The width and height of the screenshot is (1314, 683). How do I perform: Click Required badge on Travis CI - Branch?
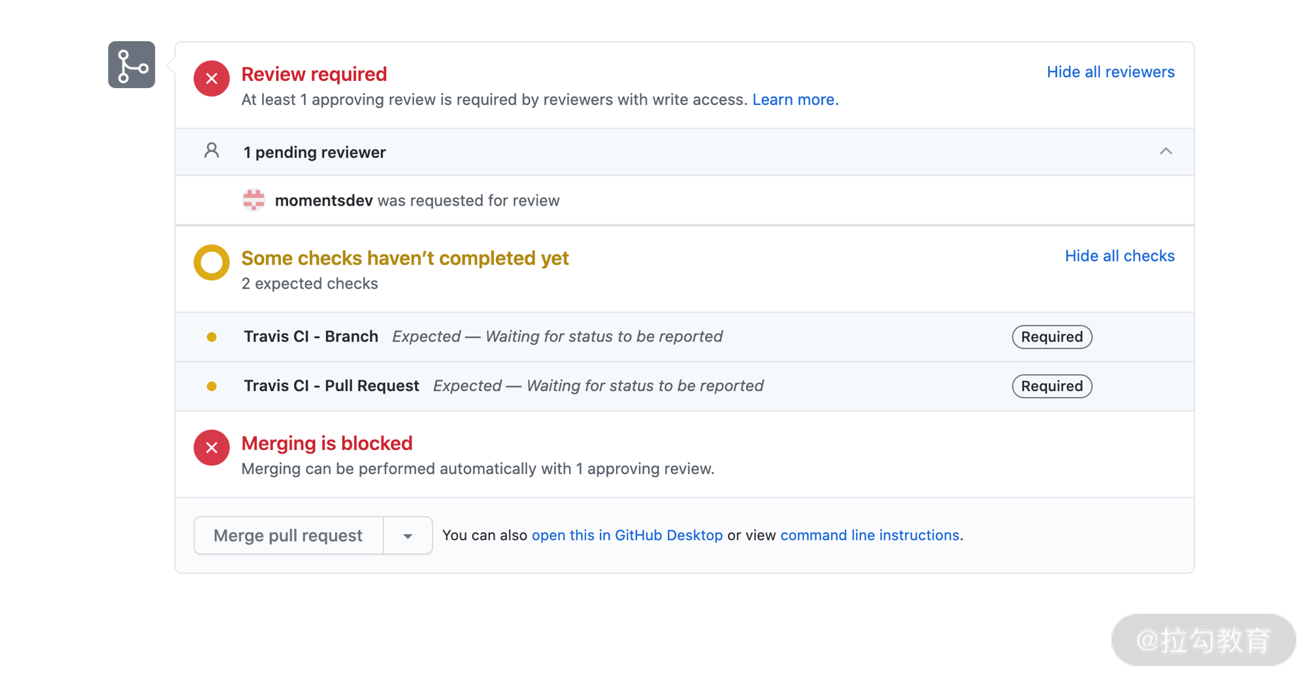tap(1051, 337)
